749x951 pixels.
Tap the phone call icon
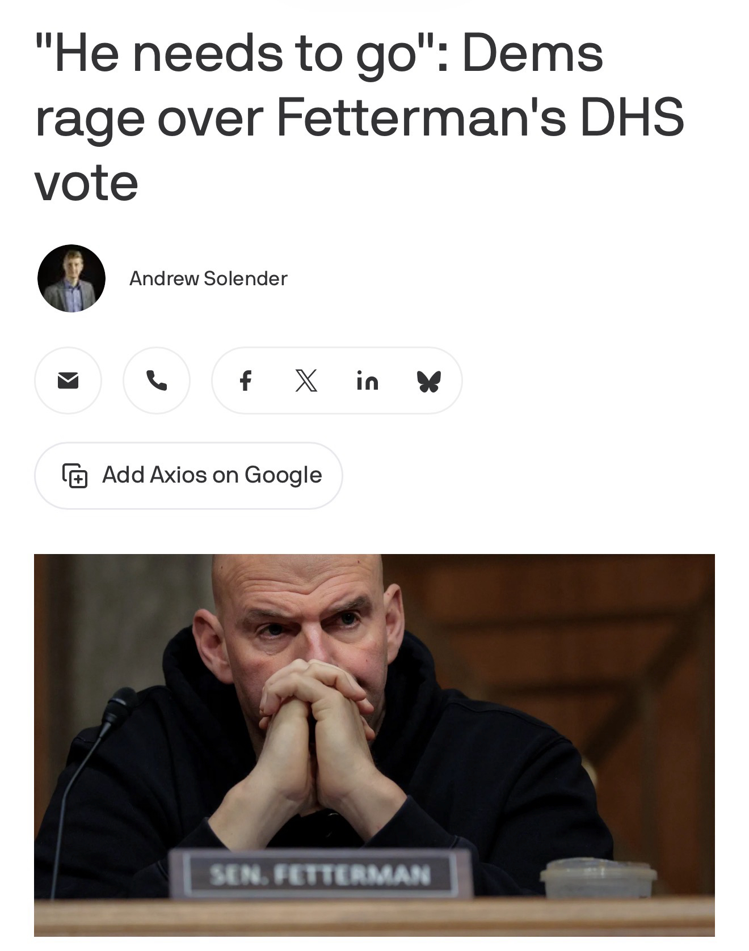coord(157,381)
